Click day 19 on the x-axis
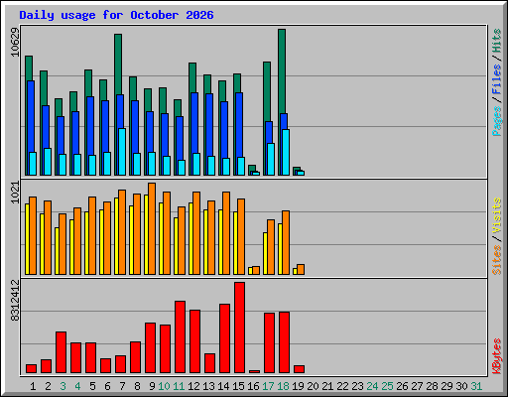 tap(298, 386)
